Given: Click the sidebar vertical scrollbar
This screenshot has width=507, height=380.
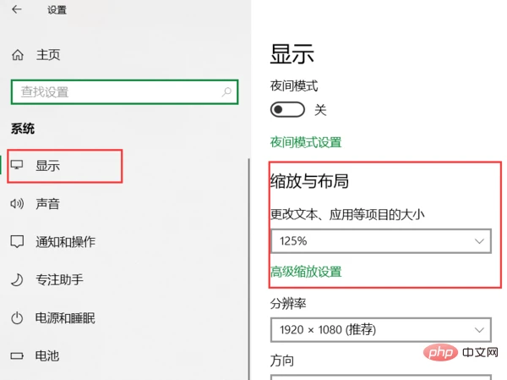Looking at the screenshot, I should click(x=249, y=269).
